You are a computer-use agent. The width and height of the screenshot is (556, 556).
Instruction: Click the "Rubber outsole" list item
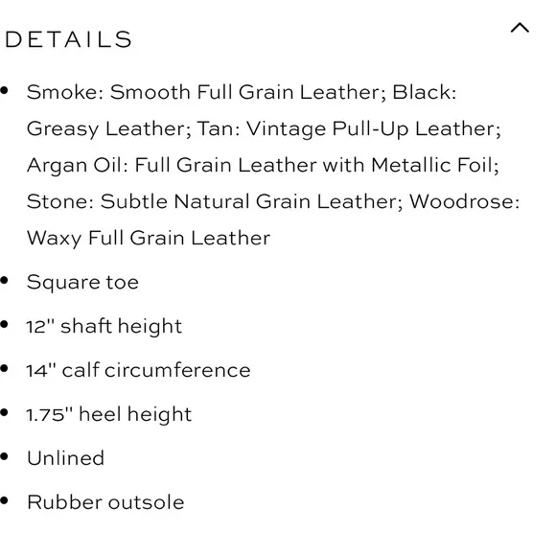point(105,502)
